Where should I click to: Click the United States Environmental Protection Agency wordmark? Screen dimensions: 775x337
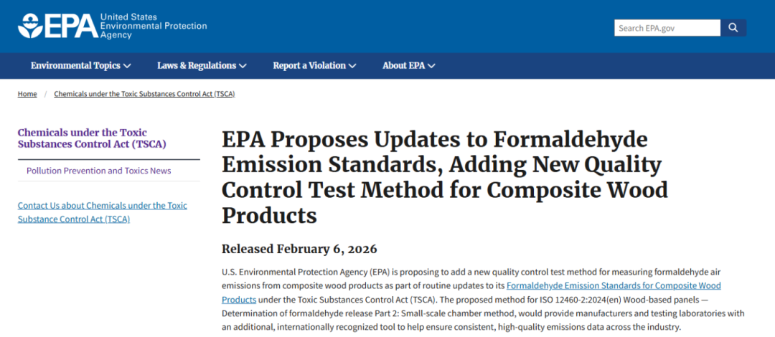point(154,26)
